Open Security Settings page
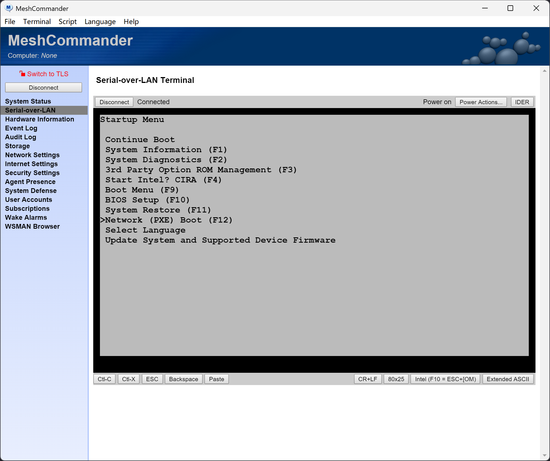The width and height of the screenshot is (550, 461). pyautogui.click(x=32, y=173)
